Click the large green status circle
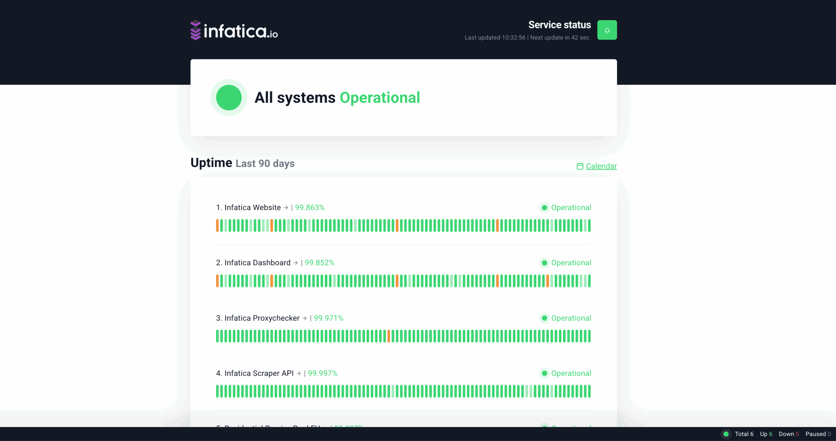The width and height of the screenshot is (836, 441). coord(229,98)
